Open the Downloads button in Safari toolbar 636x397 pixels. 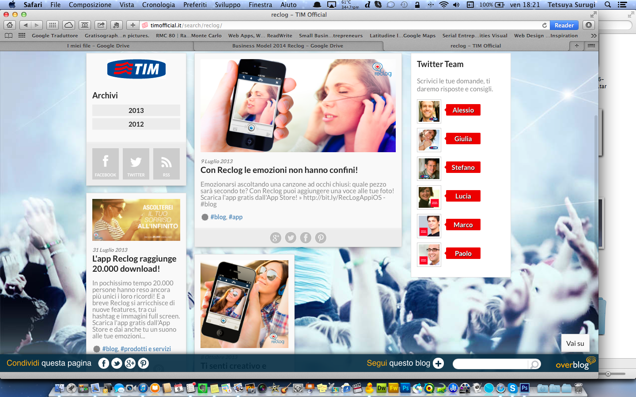pyautogui.click(x=588, y=25)
